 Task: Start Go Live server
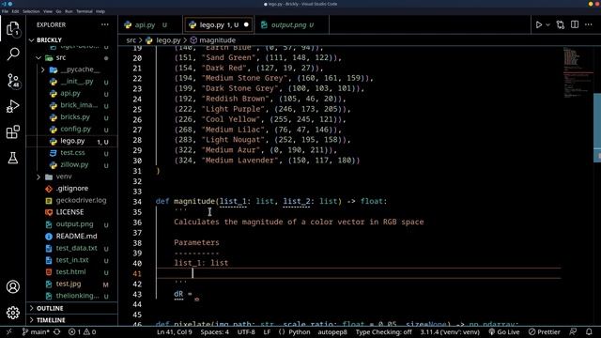pyautogui.click(x=504, y=332)
